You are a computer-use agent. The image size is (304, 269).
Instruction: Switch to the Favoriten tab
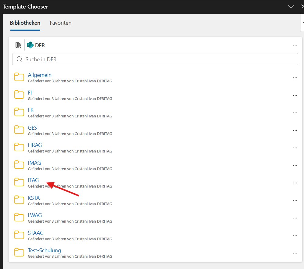click(x=60, y=23)
